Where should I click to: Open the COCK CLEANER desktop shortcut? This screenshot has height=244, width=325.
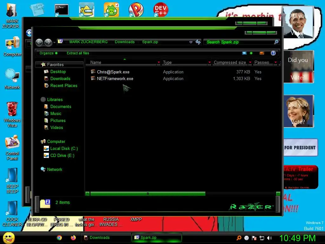coord(12,208)
